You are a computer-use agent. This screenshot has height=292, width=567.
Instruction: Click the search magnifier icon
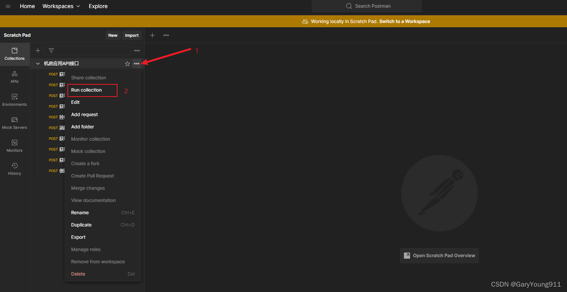point(349,6)
